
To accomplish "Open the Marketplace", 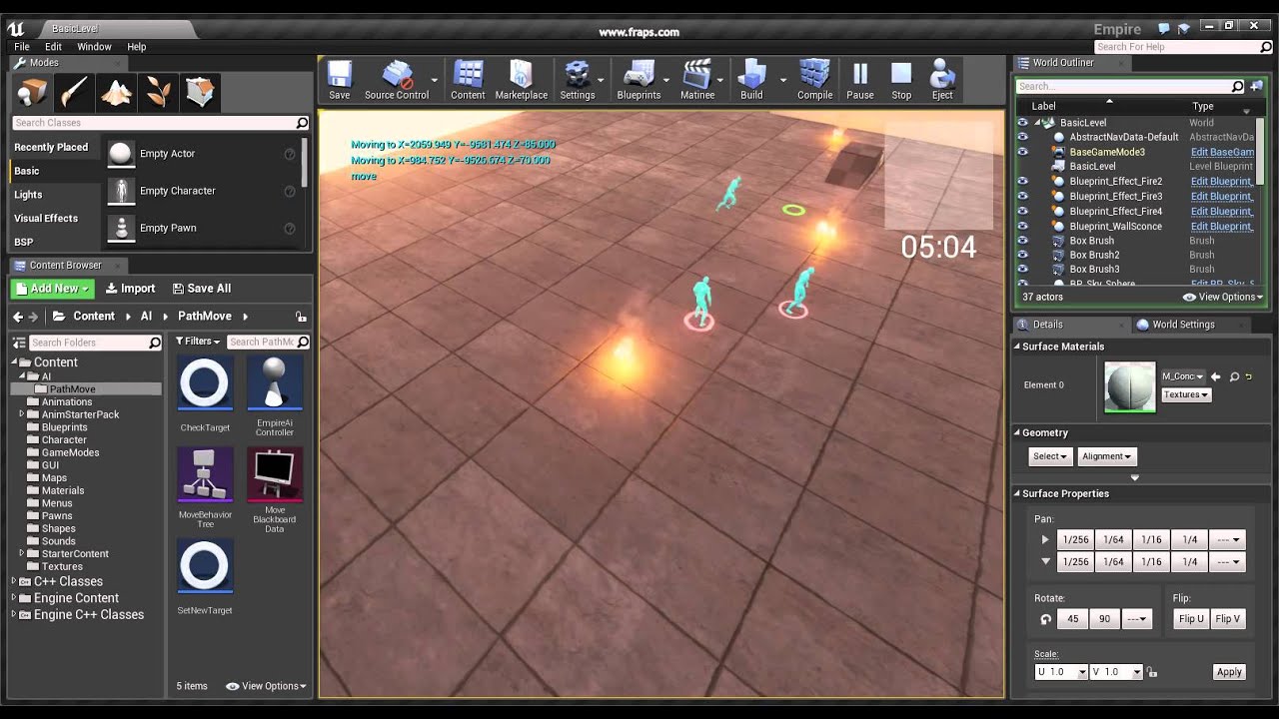I will coord(521,80).
